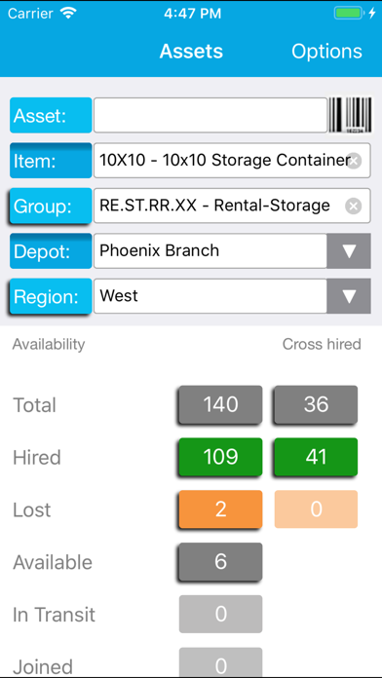Image resolution: width=382 pixels, height=678 pixels.
Task: Tap the In Transit 0 tile
Action: click(x=220, y=614)
